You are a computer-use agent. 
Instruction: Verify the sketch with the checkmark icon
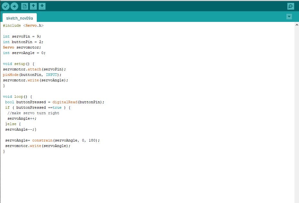tap(6, 6)
